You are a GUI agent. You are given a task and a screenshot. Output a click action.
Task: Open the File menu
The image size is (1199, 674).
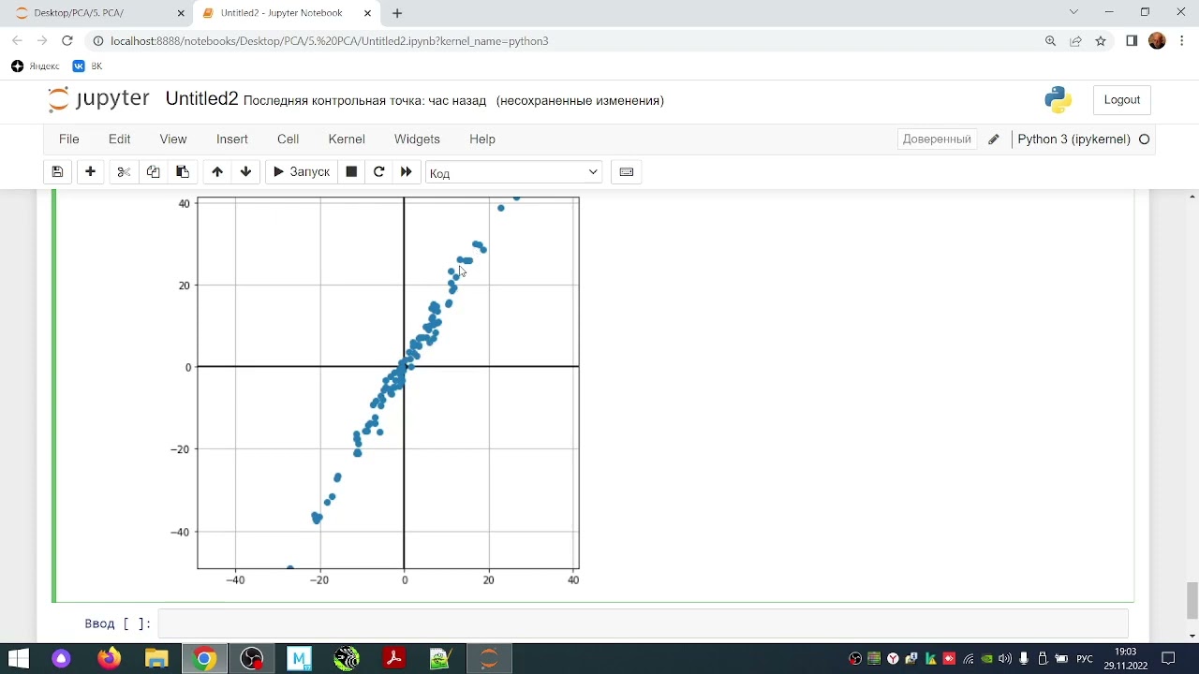[69, 139]
